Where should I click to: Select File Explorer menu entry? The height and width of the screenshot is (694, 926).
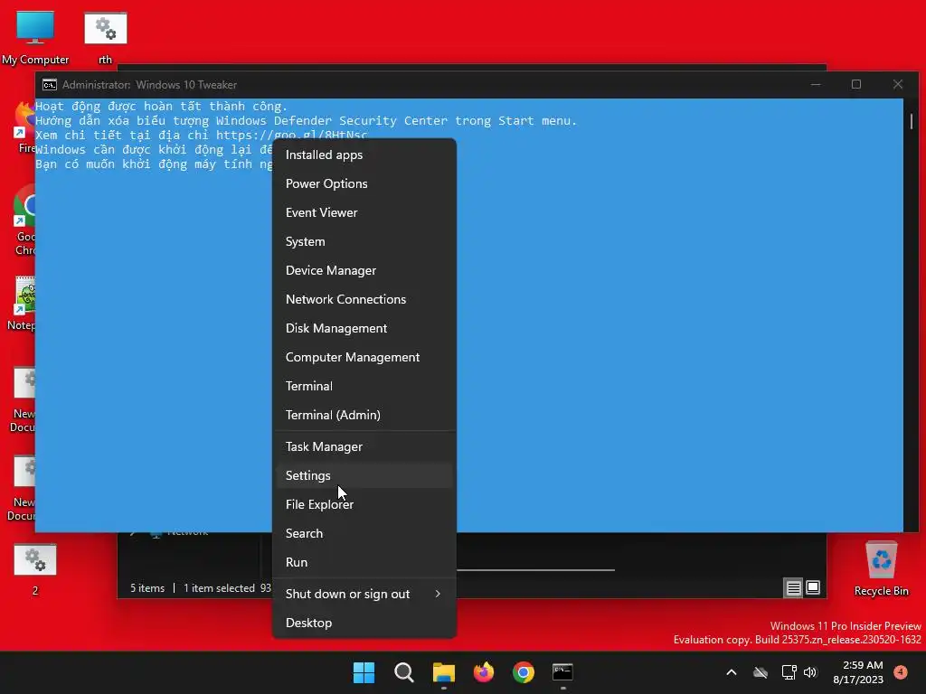364,504
